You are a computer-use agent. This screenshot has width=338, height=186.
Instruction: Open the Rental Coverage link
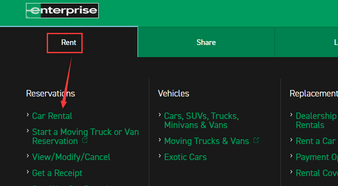tap(316, 173)
